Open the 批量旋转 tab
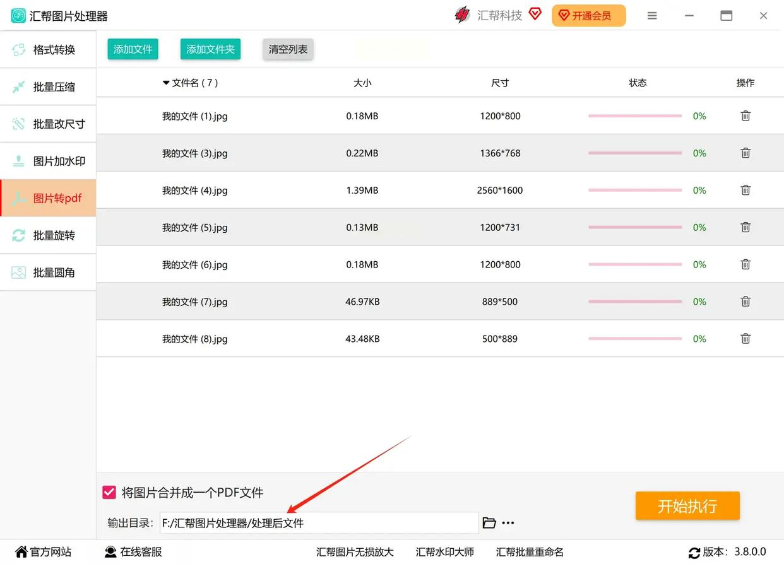 (x=48, y=235)
